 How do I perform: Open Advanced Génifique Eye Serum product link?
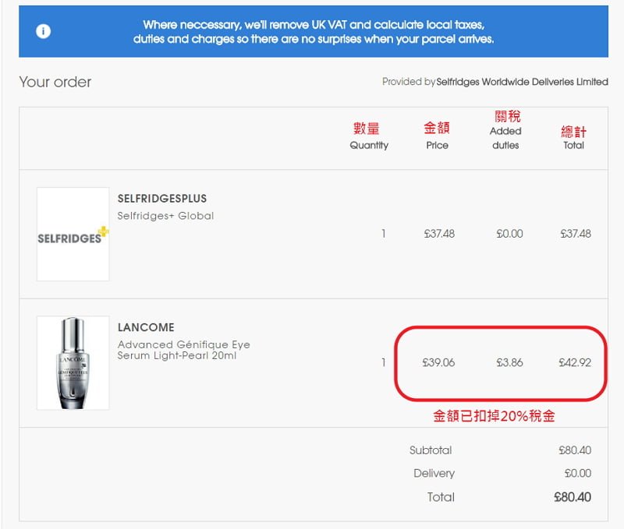click(184, 350)
